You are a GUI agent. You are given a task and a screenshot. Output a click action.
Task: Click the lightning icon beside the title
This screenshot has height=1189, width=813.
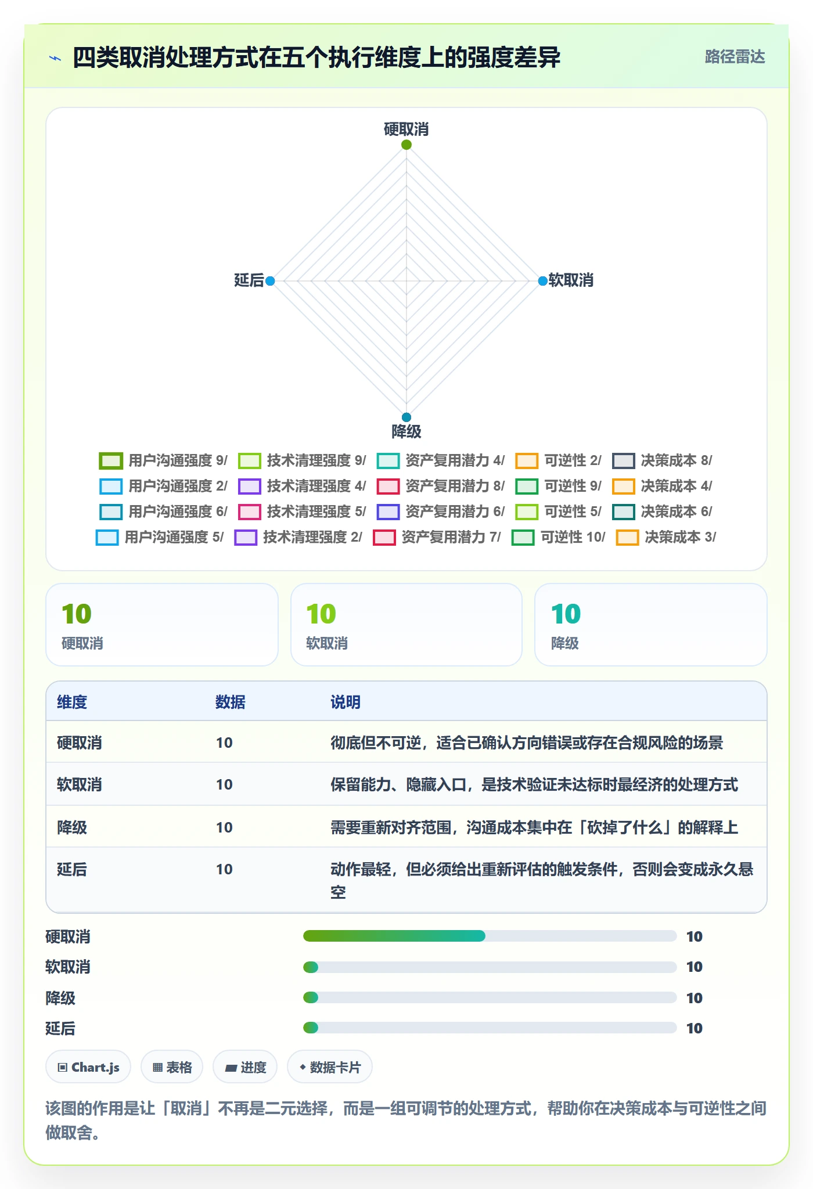tap(55, 58)
